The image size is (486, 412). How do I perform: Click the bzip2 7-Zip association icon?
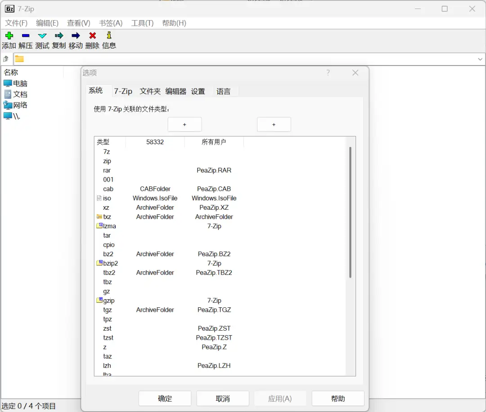[x=99, y=263]
